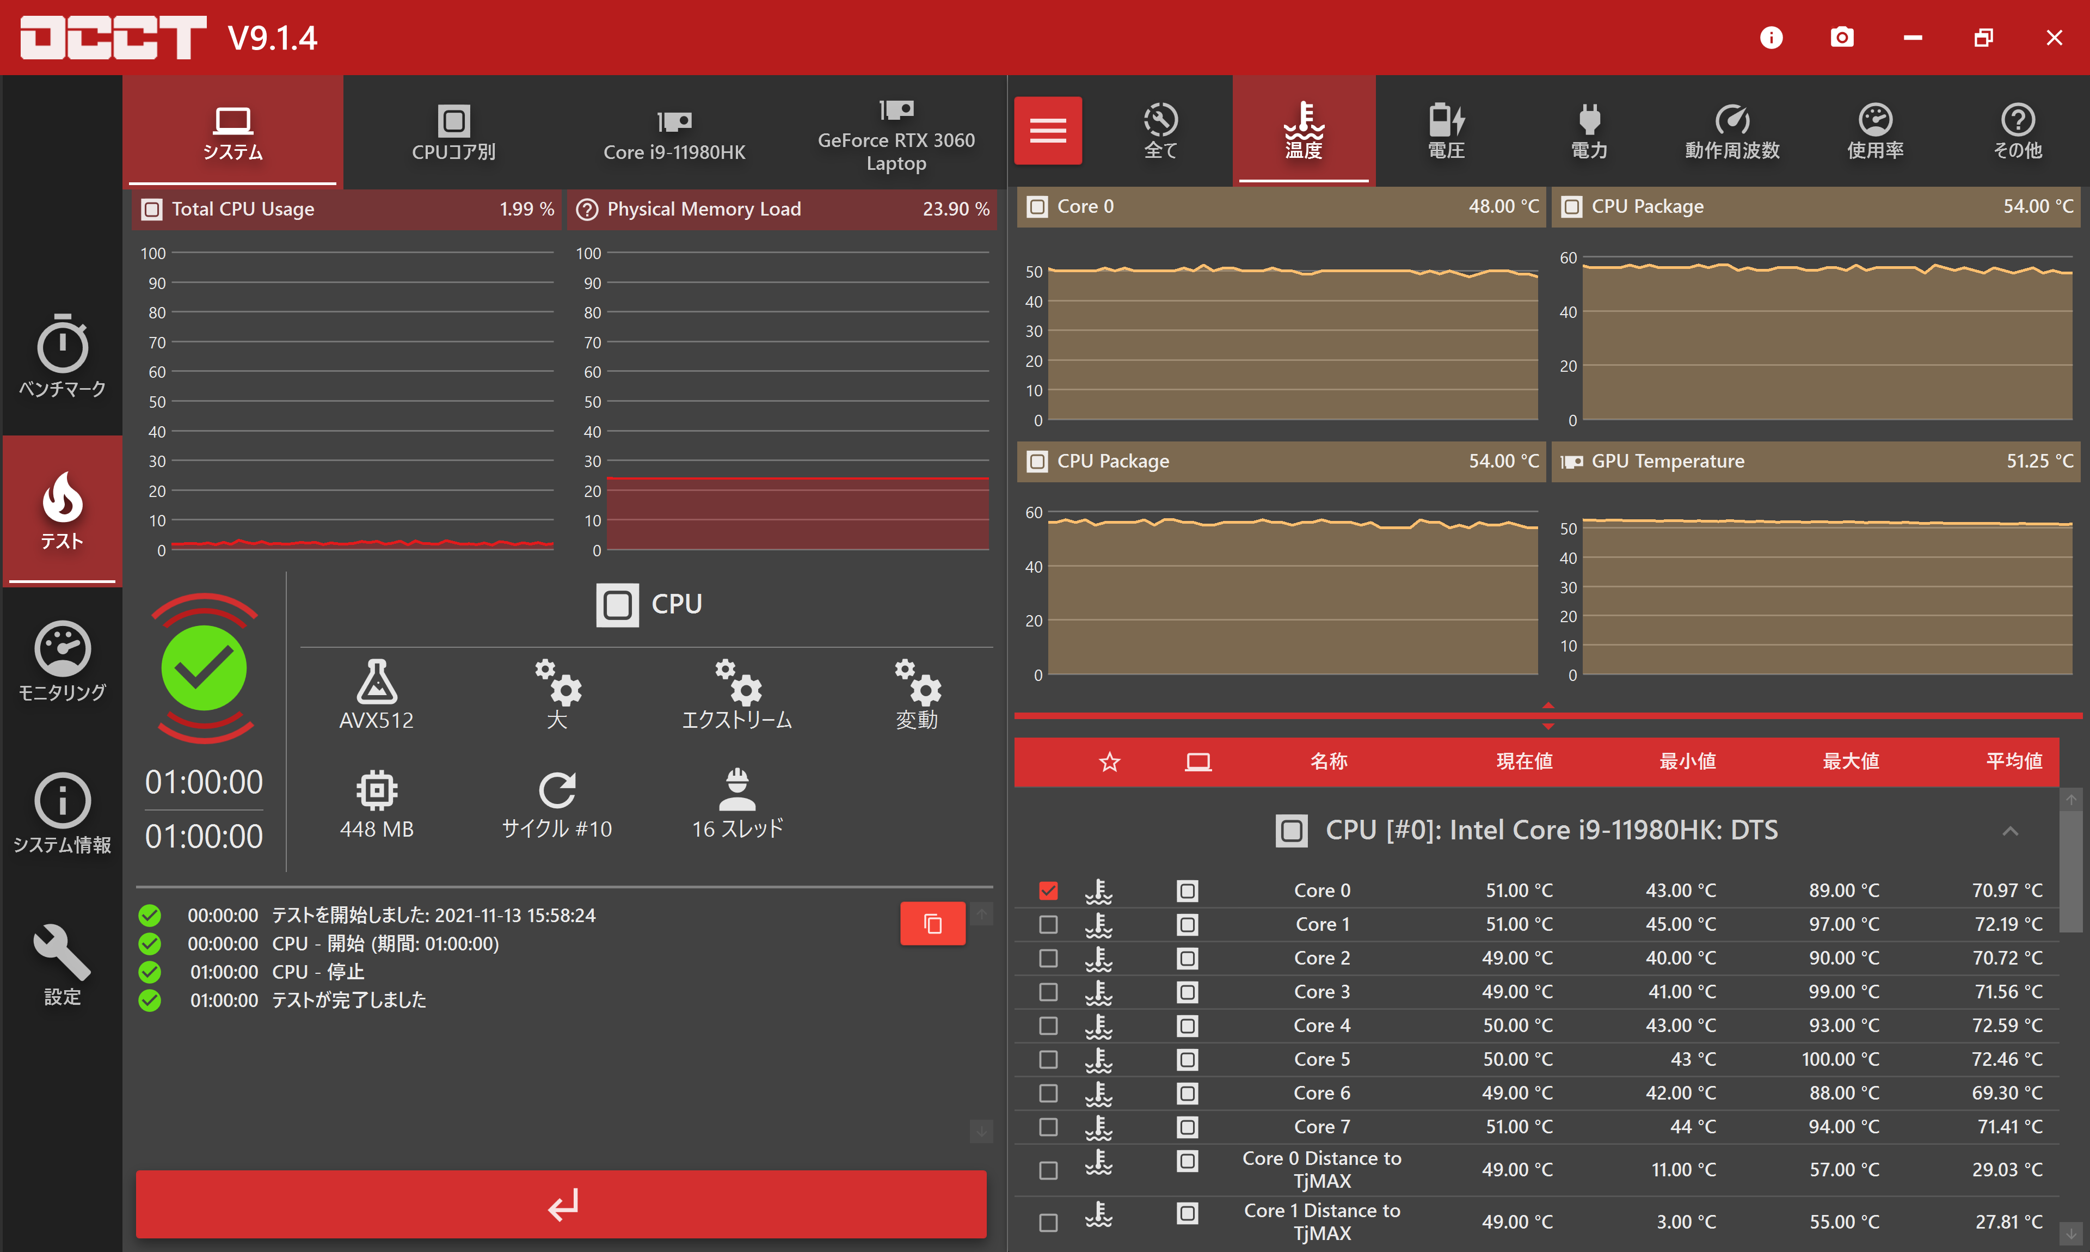Click the log panel scroll up arrow
The width and height of the screenshot is (2090, 1252).
981,914
